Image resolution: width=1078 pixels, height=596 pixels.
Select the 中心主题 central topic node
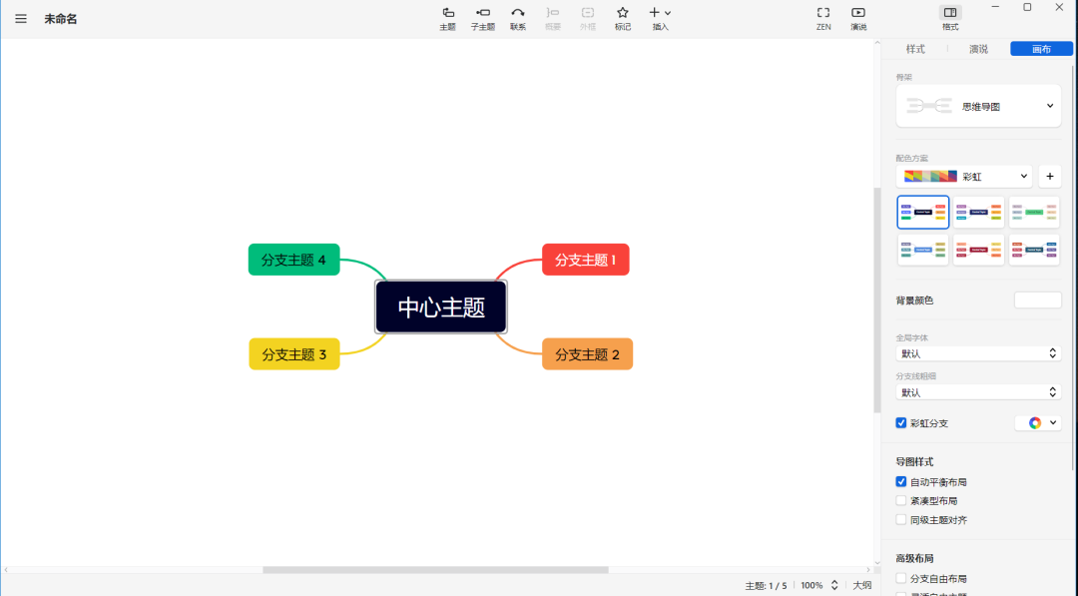click(440, 306)
